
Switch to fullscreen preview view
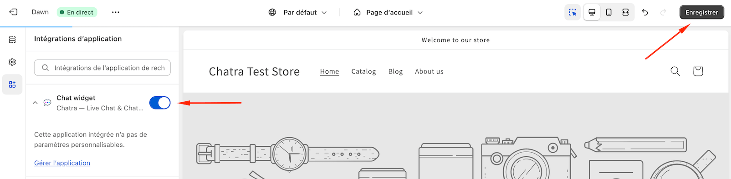click(625, 12)
